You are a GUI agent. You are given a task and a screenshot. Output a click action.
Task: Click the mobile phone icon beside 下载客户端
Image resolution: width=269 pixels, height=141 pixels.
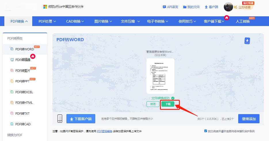[60, 118]
